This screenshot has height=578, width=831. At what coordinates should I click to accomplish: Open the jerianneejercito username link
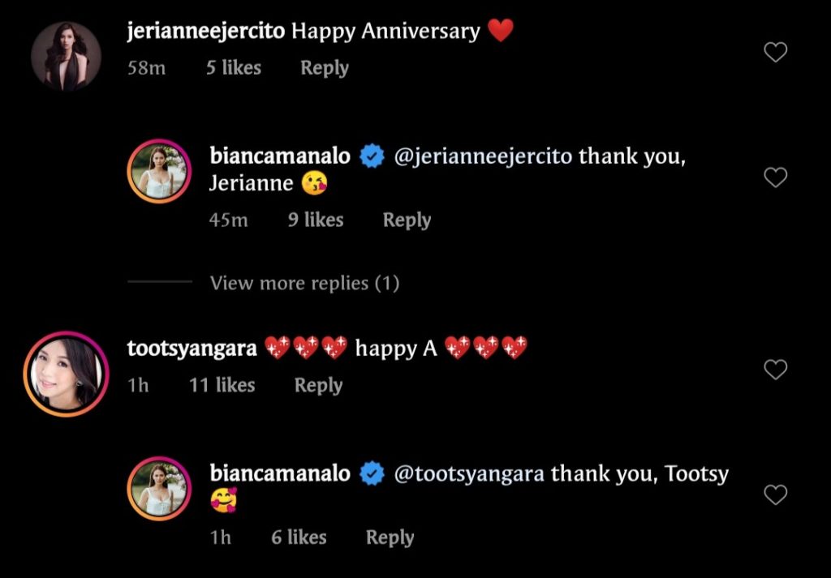pyautogui.click(x=206, y=32)
